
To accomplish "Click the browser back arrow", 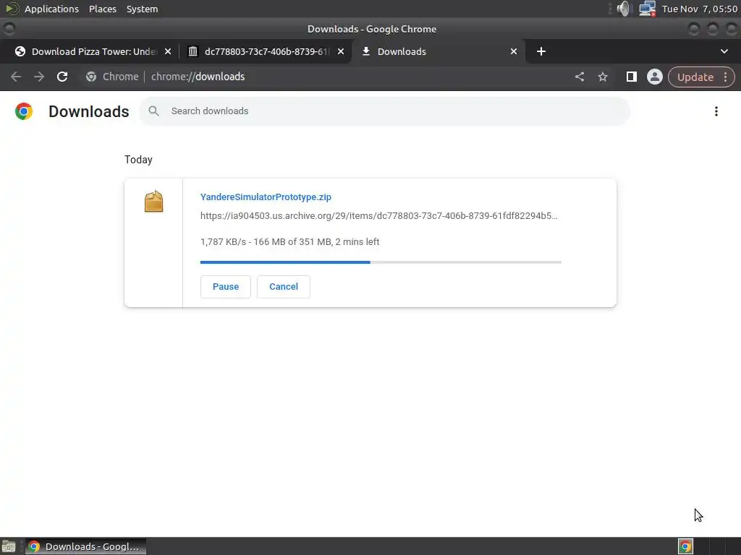I will [16, 77].
